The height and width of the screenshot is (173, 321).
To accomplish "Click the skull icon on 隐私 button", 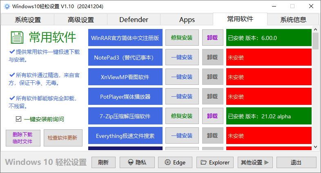I will coord(131,162).
